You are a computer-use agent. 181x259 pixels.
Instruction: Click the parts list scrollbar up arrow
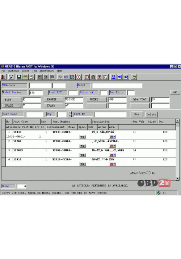[177, 121]
